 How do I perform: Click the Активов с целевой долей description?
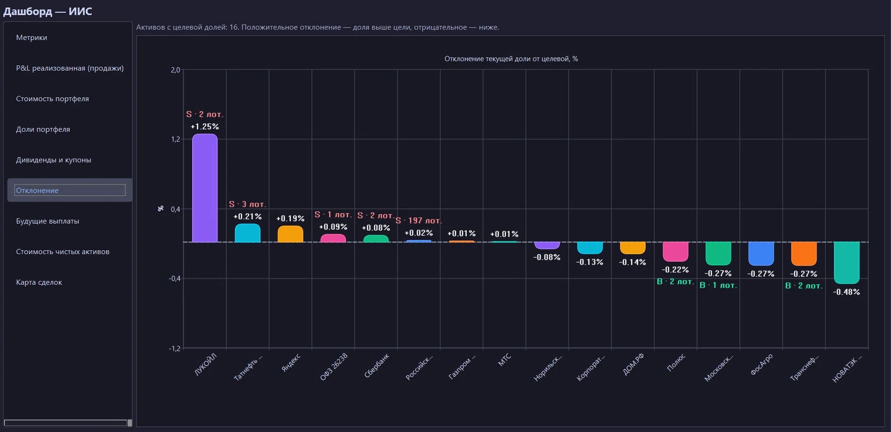click(x=317, y=27)
